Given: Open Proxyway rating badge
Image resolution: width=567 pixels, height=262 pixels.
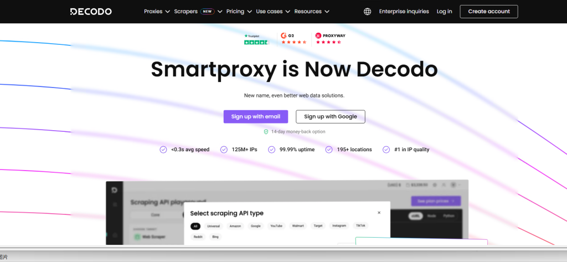Looking at the screenshot, I should [x=331, y=38].
